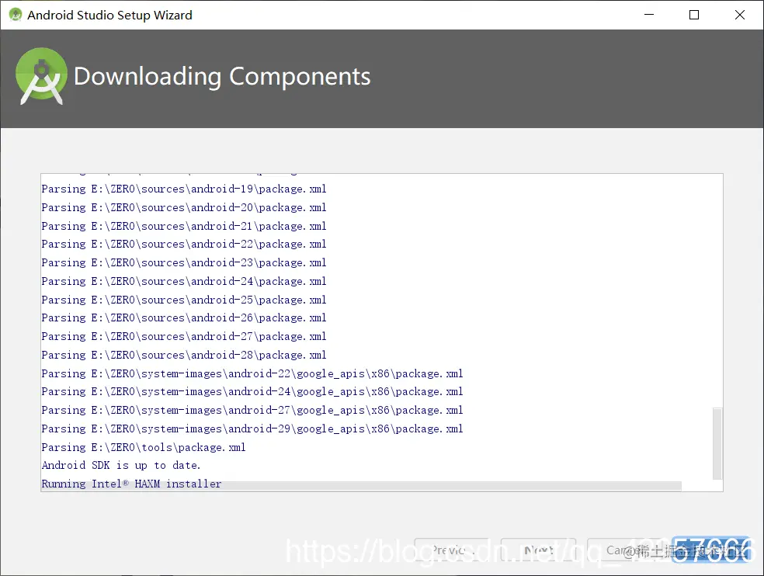Select log line for sources android-26

[184, 317]
